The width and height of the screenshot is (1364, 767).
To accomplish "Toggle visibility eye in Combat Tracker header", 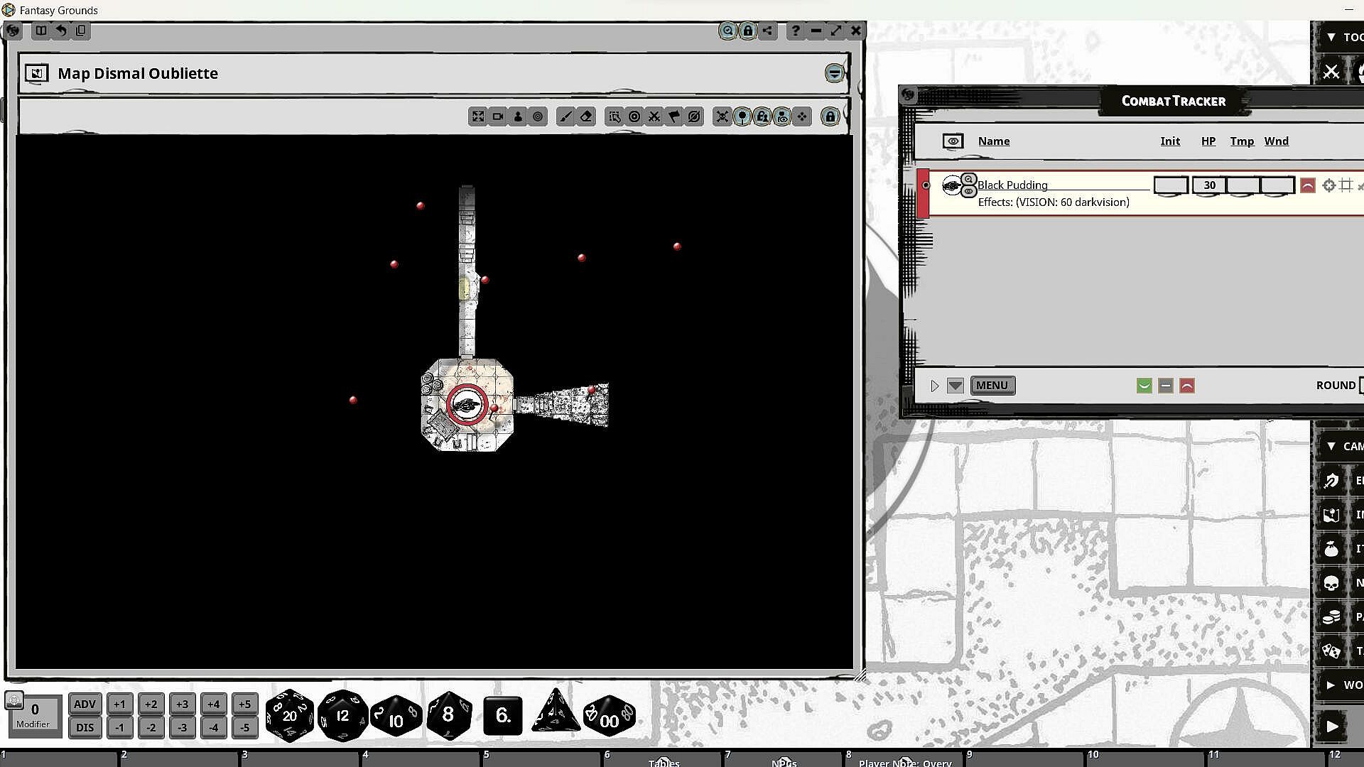I will (x=953, y=141).
